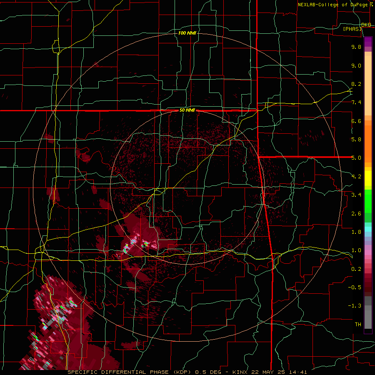Click the 'NEXLAB-College of DuPage' credit text
The width and height of the screenshot is (375, 375).
[x=334, y=5]
